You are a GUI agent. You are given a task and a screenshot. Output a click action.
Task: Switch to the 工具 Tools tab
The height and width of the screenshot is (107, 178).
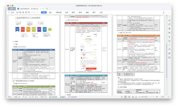click(x=101, y=12)
